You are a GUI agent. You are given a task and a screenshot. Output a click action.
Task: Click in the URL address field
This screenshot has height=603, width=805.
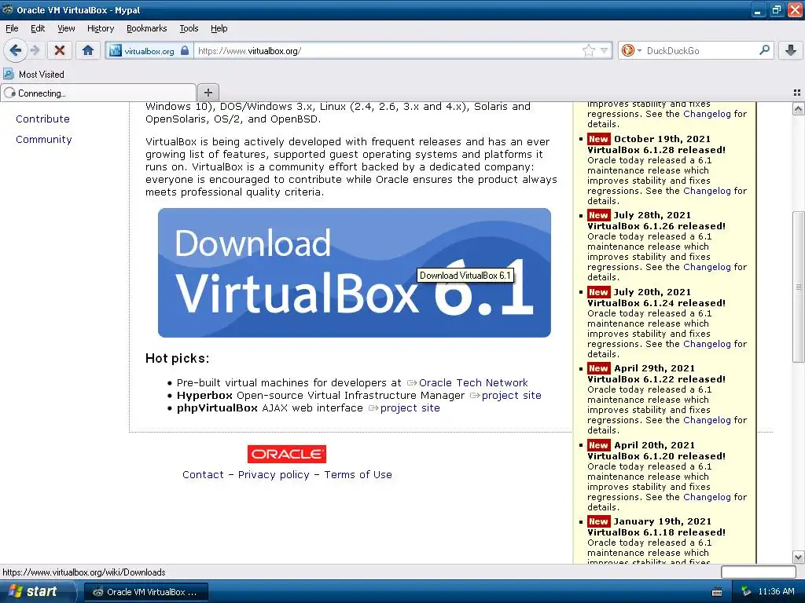(388, 51)
